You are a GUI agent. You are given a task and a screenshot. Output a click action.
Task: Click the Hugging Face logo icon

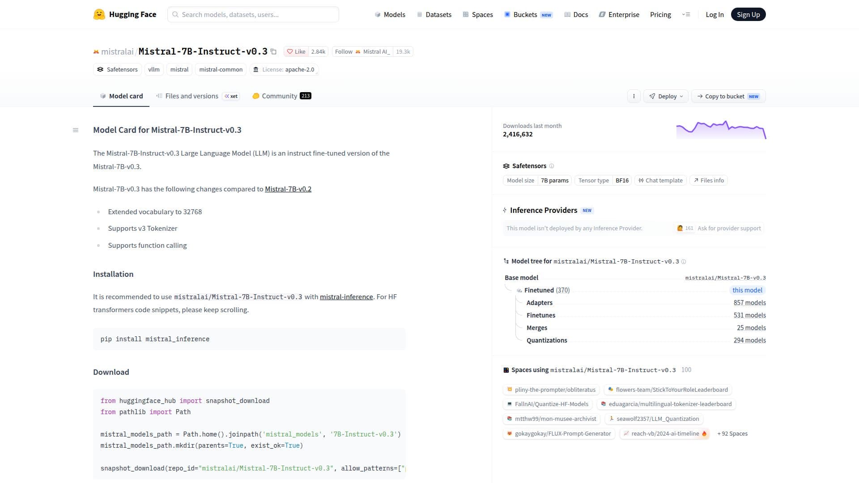tap(99, 14)
